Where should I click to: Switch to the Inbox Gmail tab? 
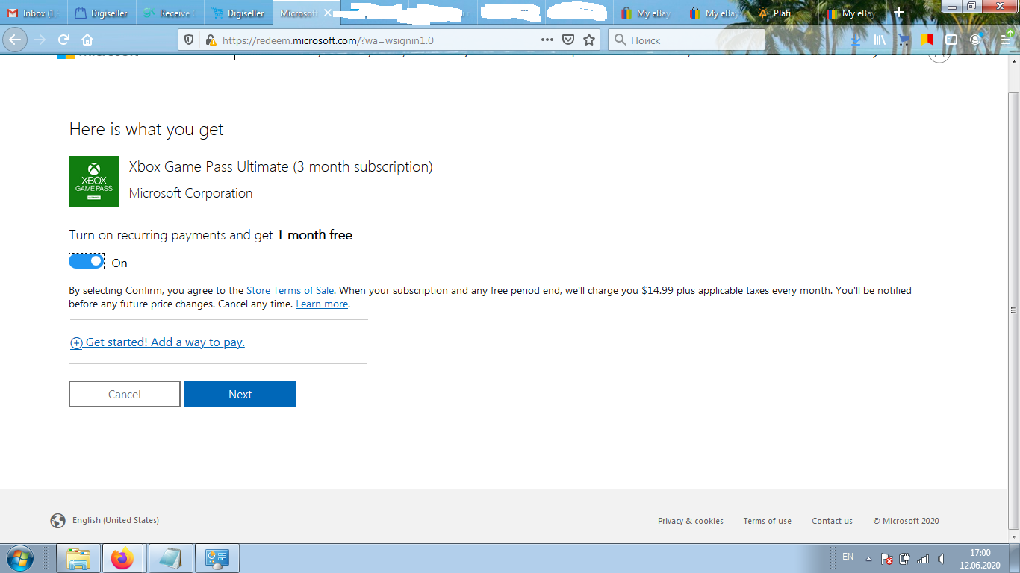[34, 13]
